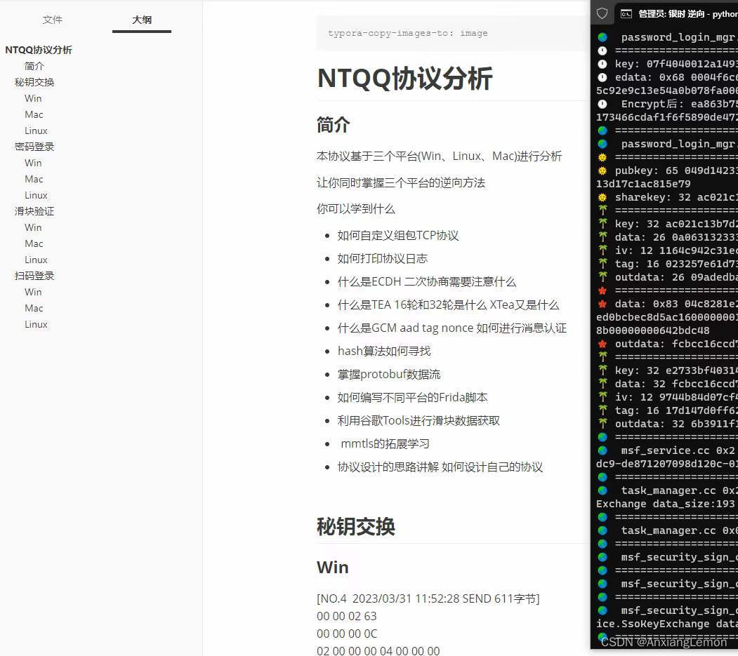Click bullet 什么是ECDH 二次协商需要注意什么
Viewport: 738px width, 656px height.
point(427,281)
